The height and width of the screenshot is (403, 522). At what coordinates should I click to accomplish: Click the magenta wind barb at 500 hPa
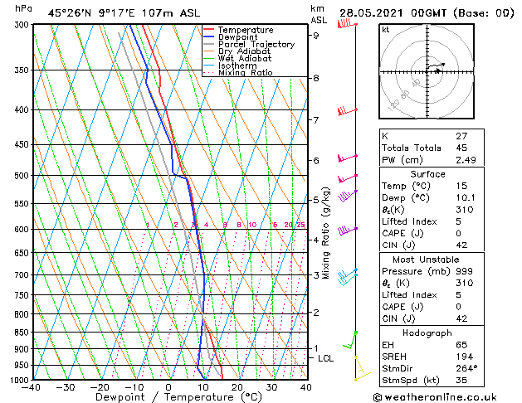point(348,178)
